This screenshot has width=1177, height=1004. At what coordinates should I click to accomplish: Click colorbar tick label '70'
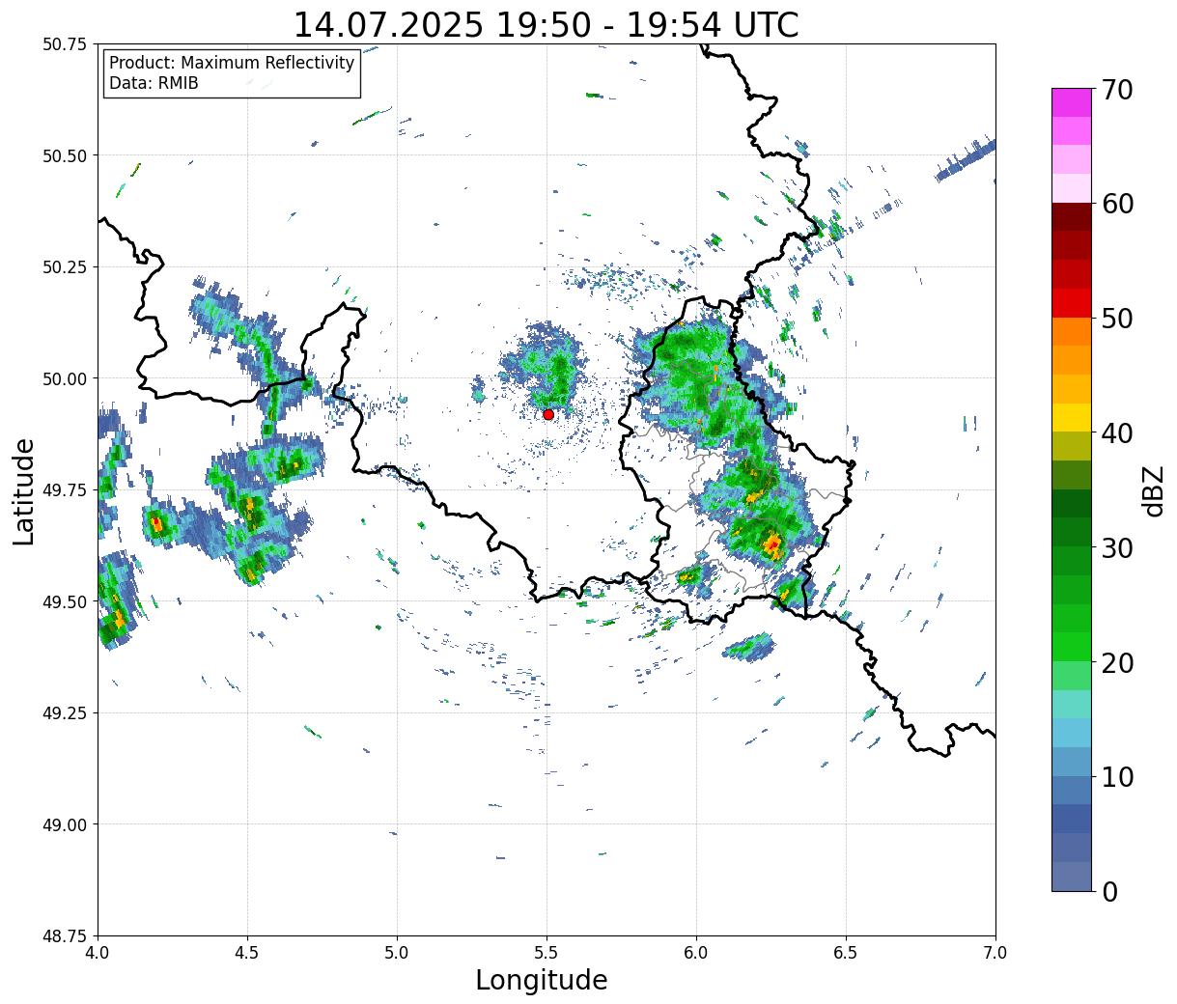coord(1117,90)
